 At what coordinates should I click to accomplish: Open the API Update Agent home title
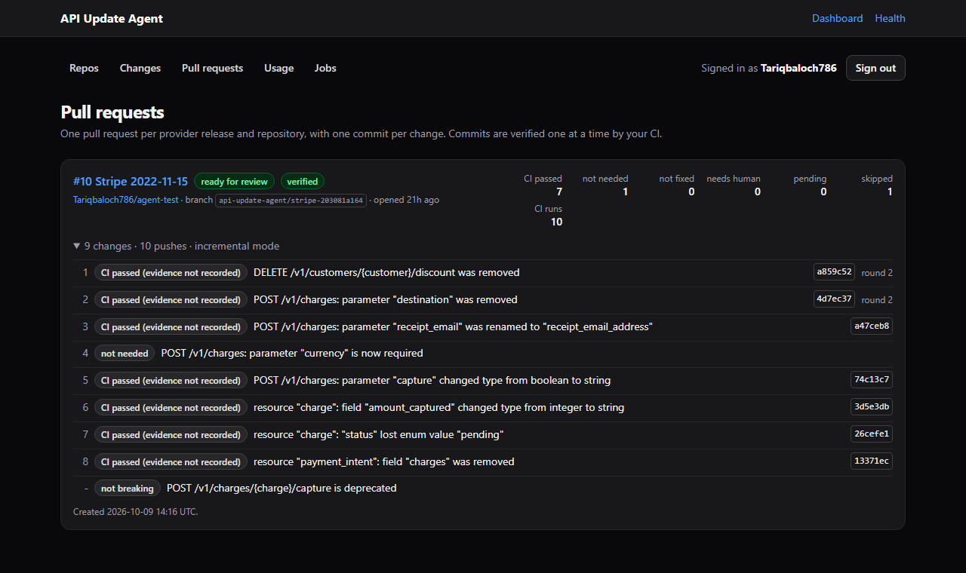(x=112, y=18)
